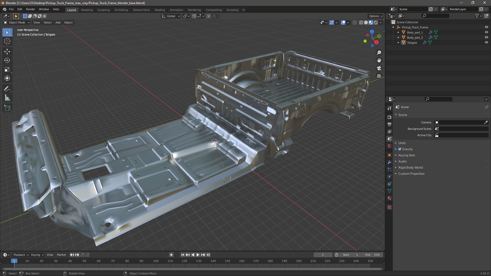Open the Object menu in header
Screen dimensions: 491x276
click(x=68, y=22)
